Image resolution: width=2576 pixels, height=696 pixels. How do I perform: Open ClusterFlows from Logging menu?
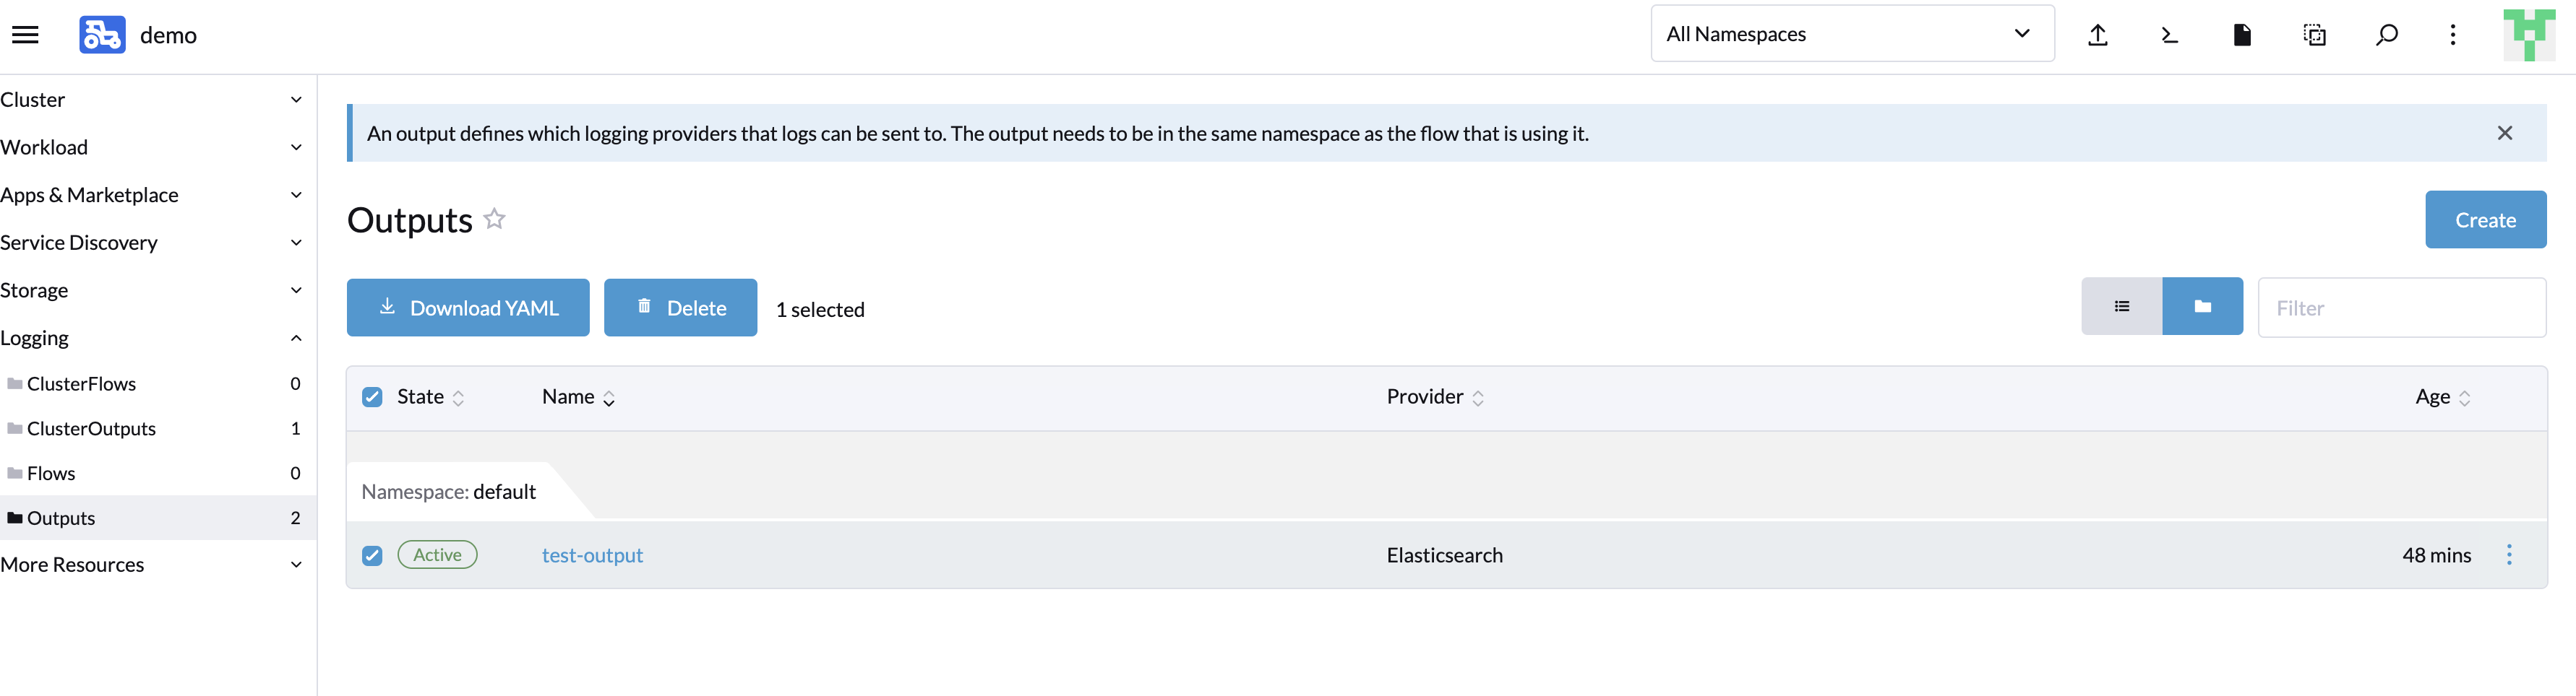[x=82, y=383]
